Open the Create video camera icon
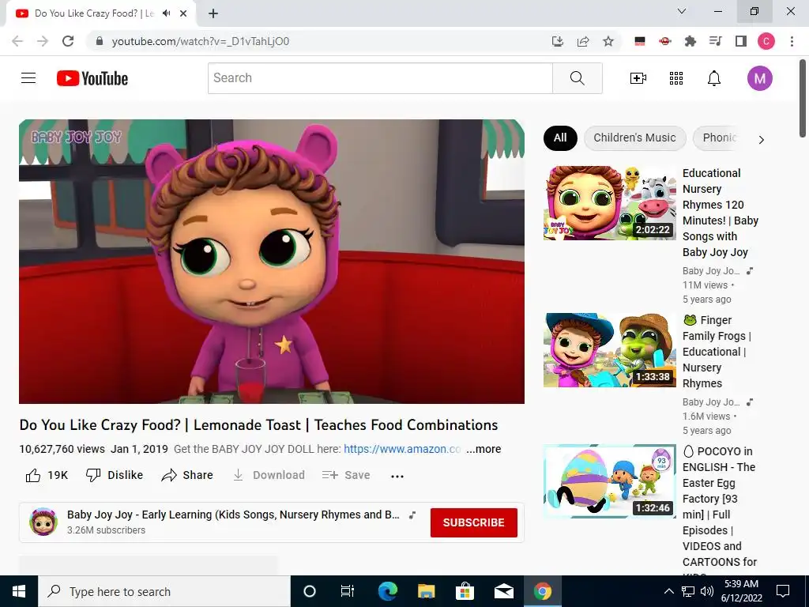 638,78
